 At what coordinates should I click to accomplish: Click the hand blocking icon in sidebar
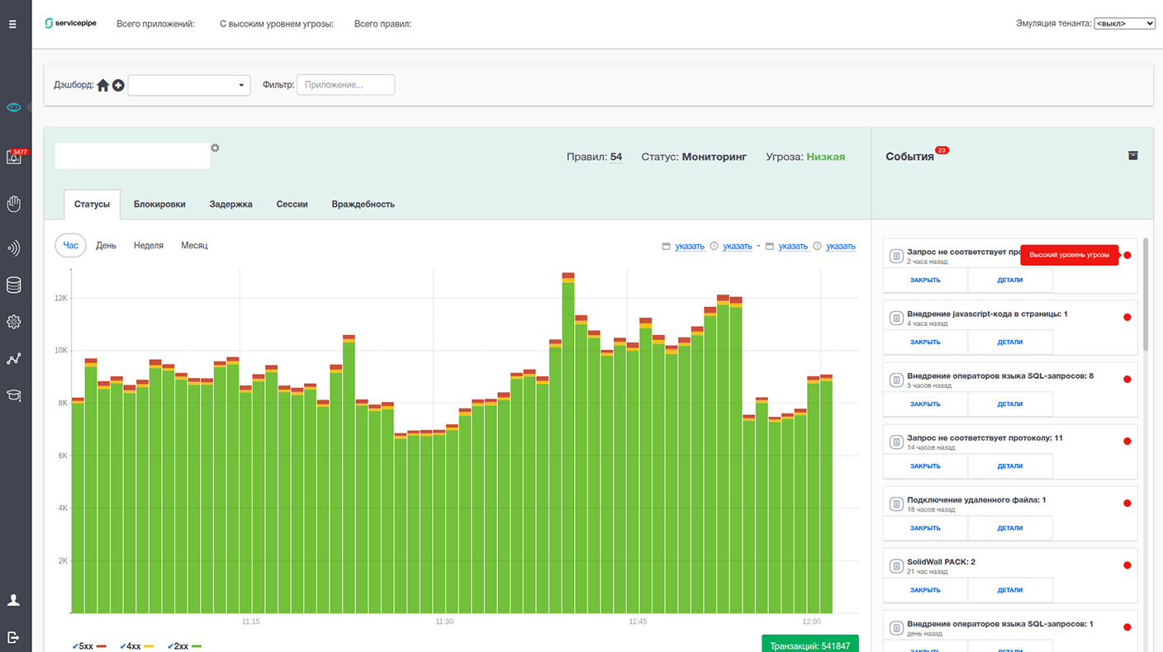coord(13,204)
